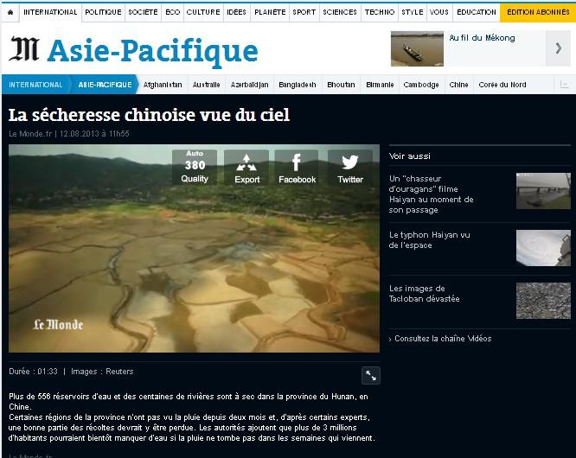
Task: Open the Afghanistan country link
Action: click(163, 85)
